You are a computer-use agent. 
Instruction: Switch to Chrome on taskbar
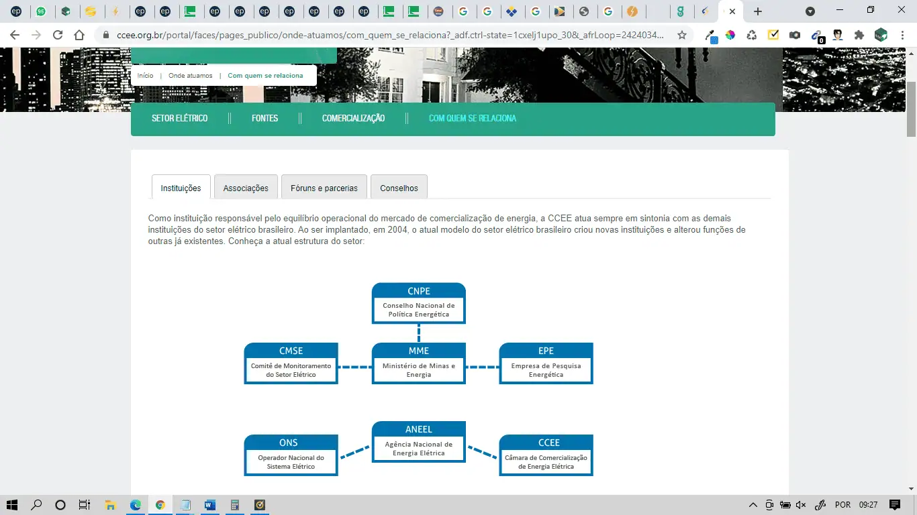click(160, 505)
